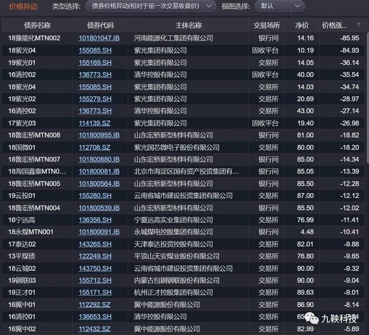Select bond name 13平煤债
The width and height of the screenshot is (369, 335).
click(22, 256)
